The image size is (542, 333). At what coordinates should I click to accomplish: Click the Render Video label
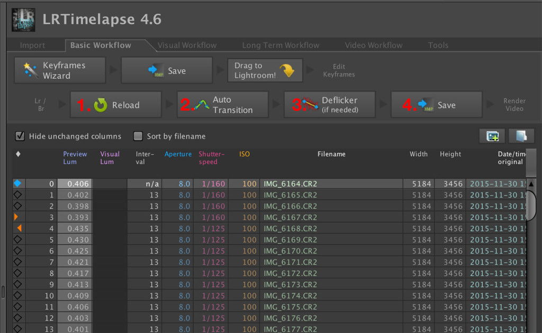click(514, 104)
